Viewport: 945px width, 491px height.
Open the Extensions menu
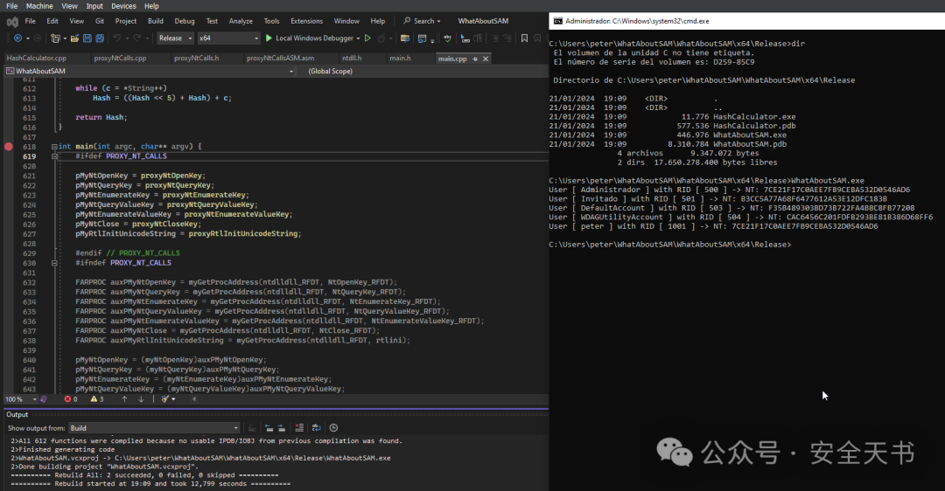307,21
